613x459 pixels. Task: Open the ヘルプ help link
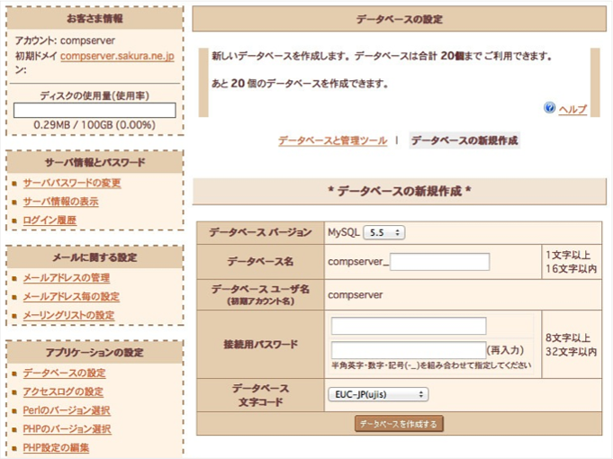[x=572, y=109]
